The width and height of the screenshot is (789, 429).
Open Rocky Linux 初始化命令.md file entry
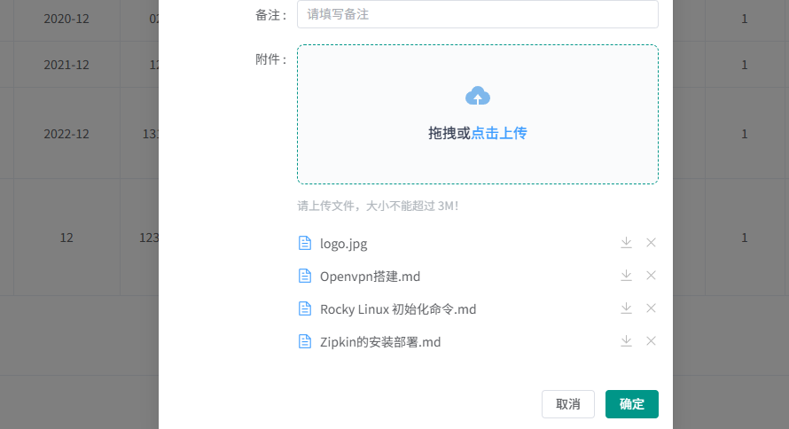[398, 309]
